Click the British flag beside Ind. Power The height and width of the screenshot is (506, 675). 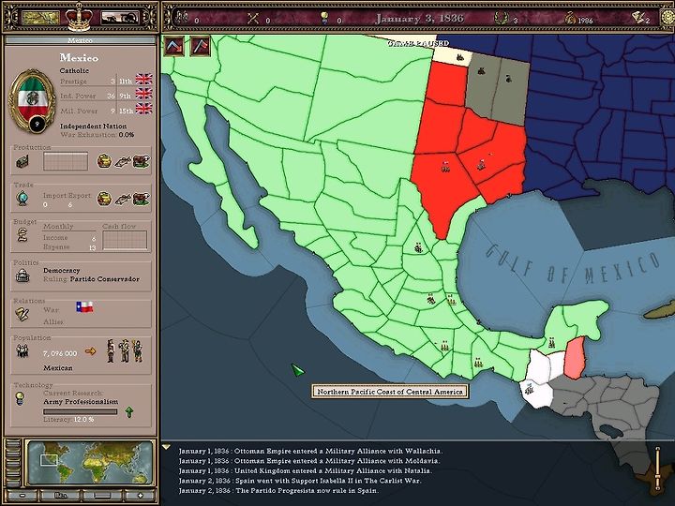[143, 94]
